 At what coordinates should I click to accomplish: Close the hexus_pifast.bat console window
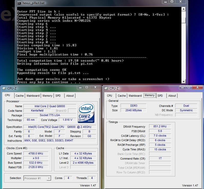click(x=181, y=2)
